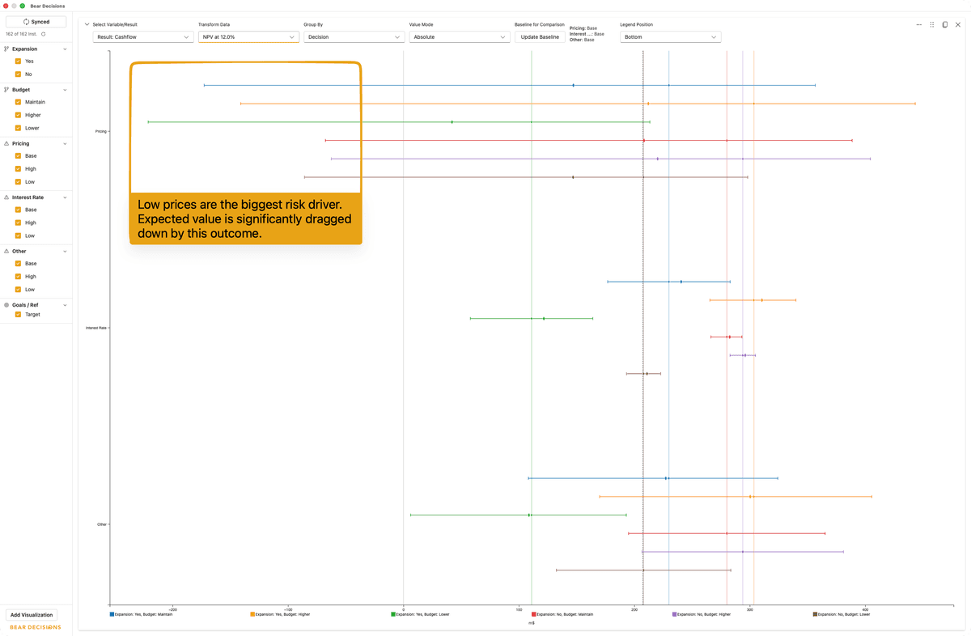Collapse the Budget section chevron
Viewport: 971px width, 636px height.
(66, 90)
